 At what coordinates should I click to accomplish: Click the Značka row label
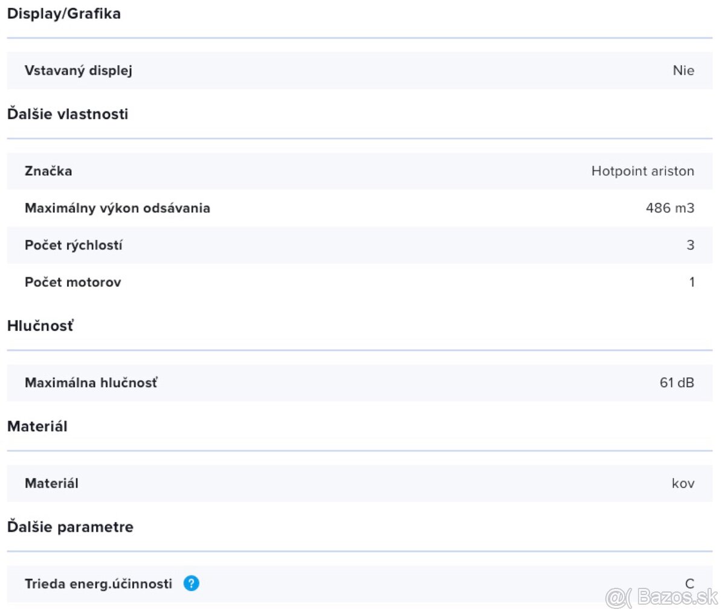[48, 171]
